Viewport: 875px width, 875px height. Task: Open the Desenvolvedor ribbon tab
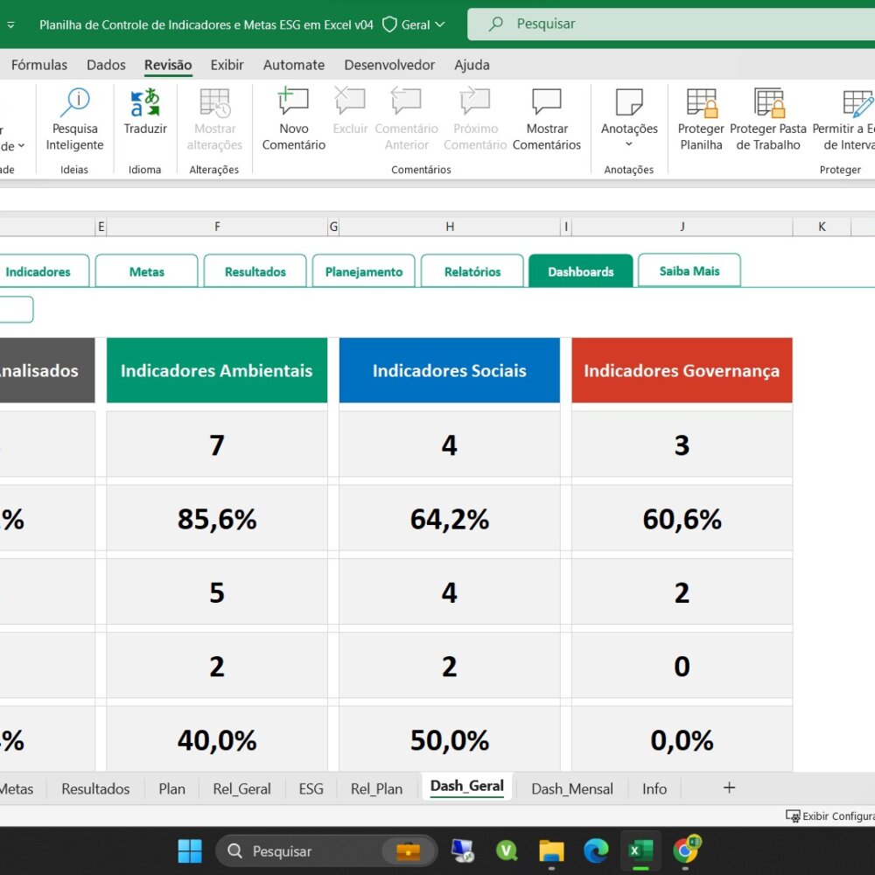[x=389, y=65]
